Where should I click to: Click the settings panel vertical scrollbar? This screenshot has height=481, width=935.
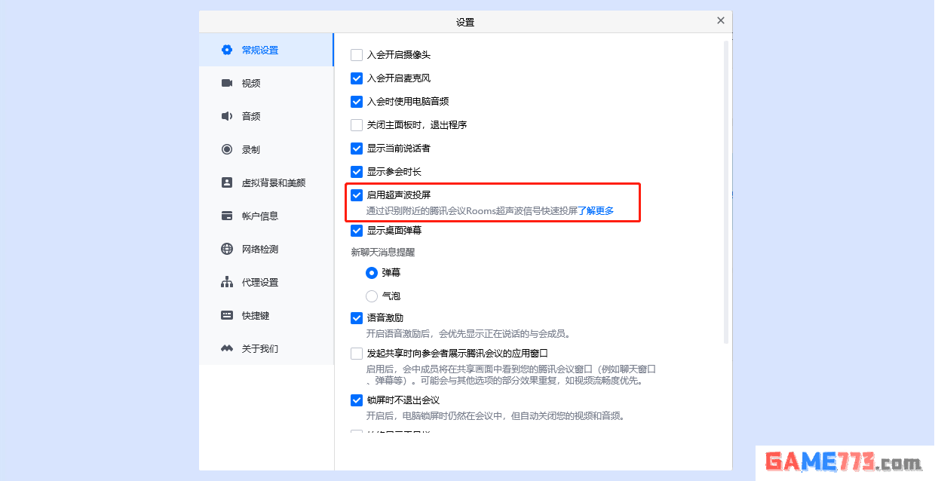[726, 188]
